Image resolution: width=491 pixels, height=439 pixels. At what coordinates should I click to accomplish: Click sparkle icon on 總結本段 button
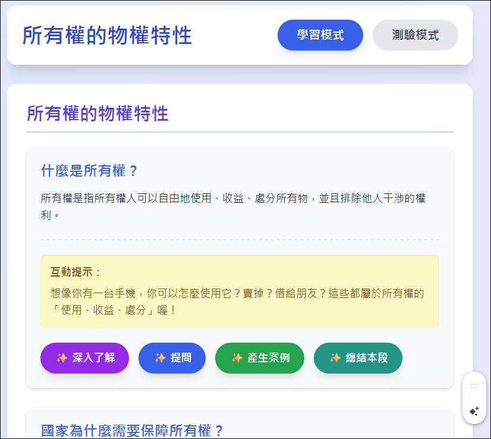pyautogui.click(x=335, y=358)
